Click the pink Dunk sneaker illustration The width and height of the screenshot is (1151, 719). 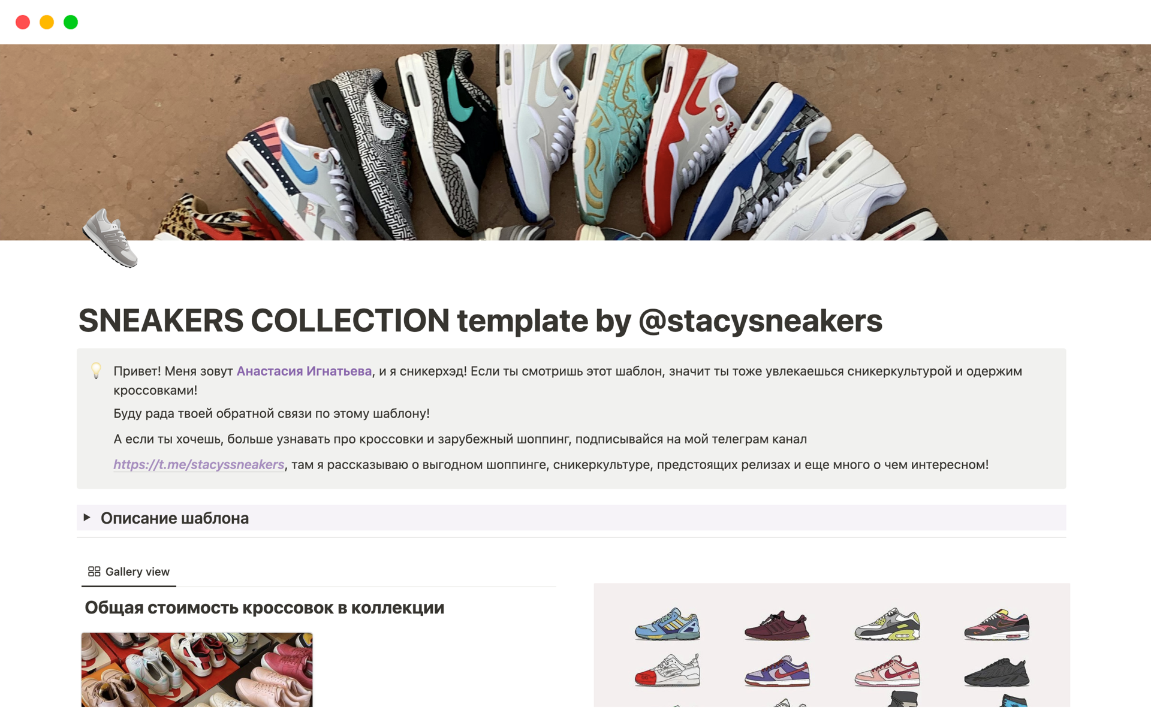coord(887,670)
